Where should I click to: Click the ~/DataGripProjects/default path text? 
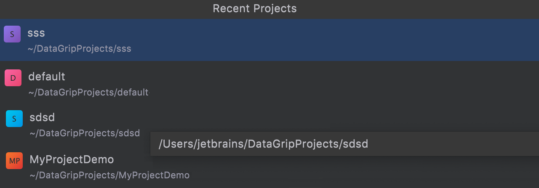pos(88,92)
